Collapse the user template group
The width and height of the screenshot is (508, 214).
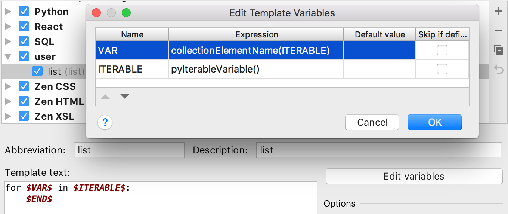(x=8, y=57)
